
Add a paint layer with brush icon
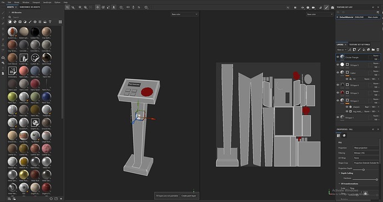click(x=359, y=50)
